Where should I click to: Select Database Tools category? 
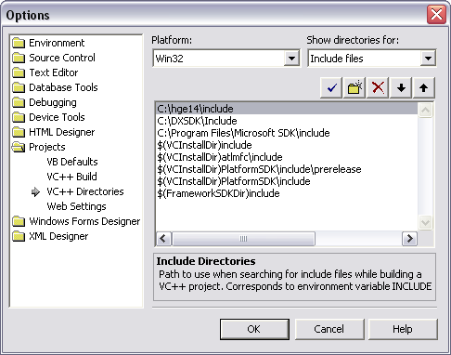coord(63,87)
